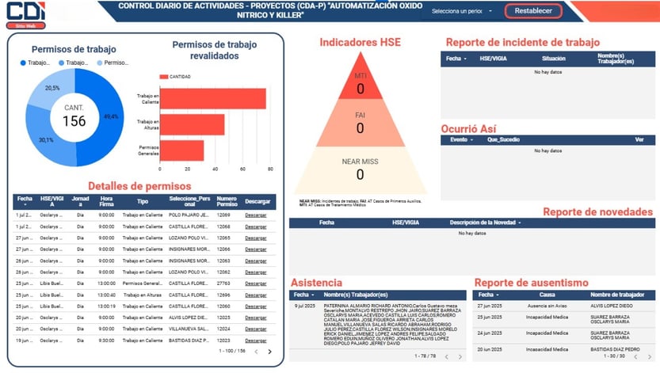Select the 13:00:40 Hora Firma cell
Image resolution: width=660 pixels, height=373 pixels.
[106, 295]
